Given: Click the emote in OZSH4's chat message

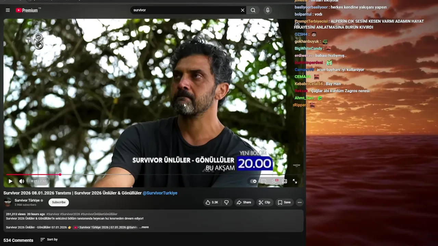Looking at the screenshot, I should (x=313, y=35).
